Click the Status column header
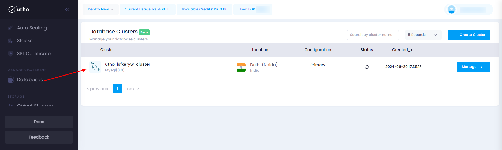The image size is (502, 150). (367, 50)
